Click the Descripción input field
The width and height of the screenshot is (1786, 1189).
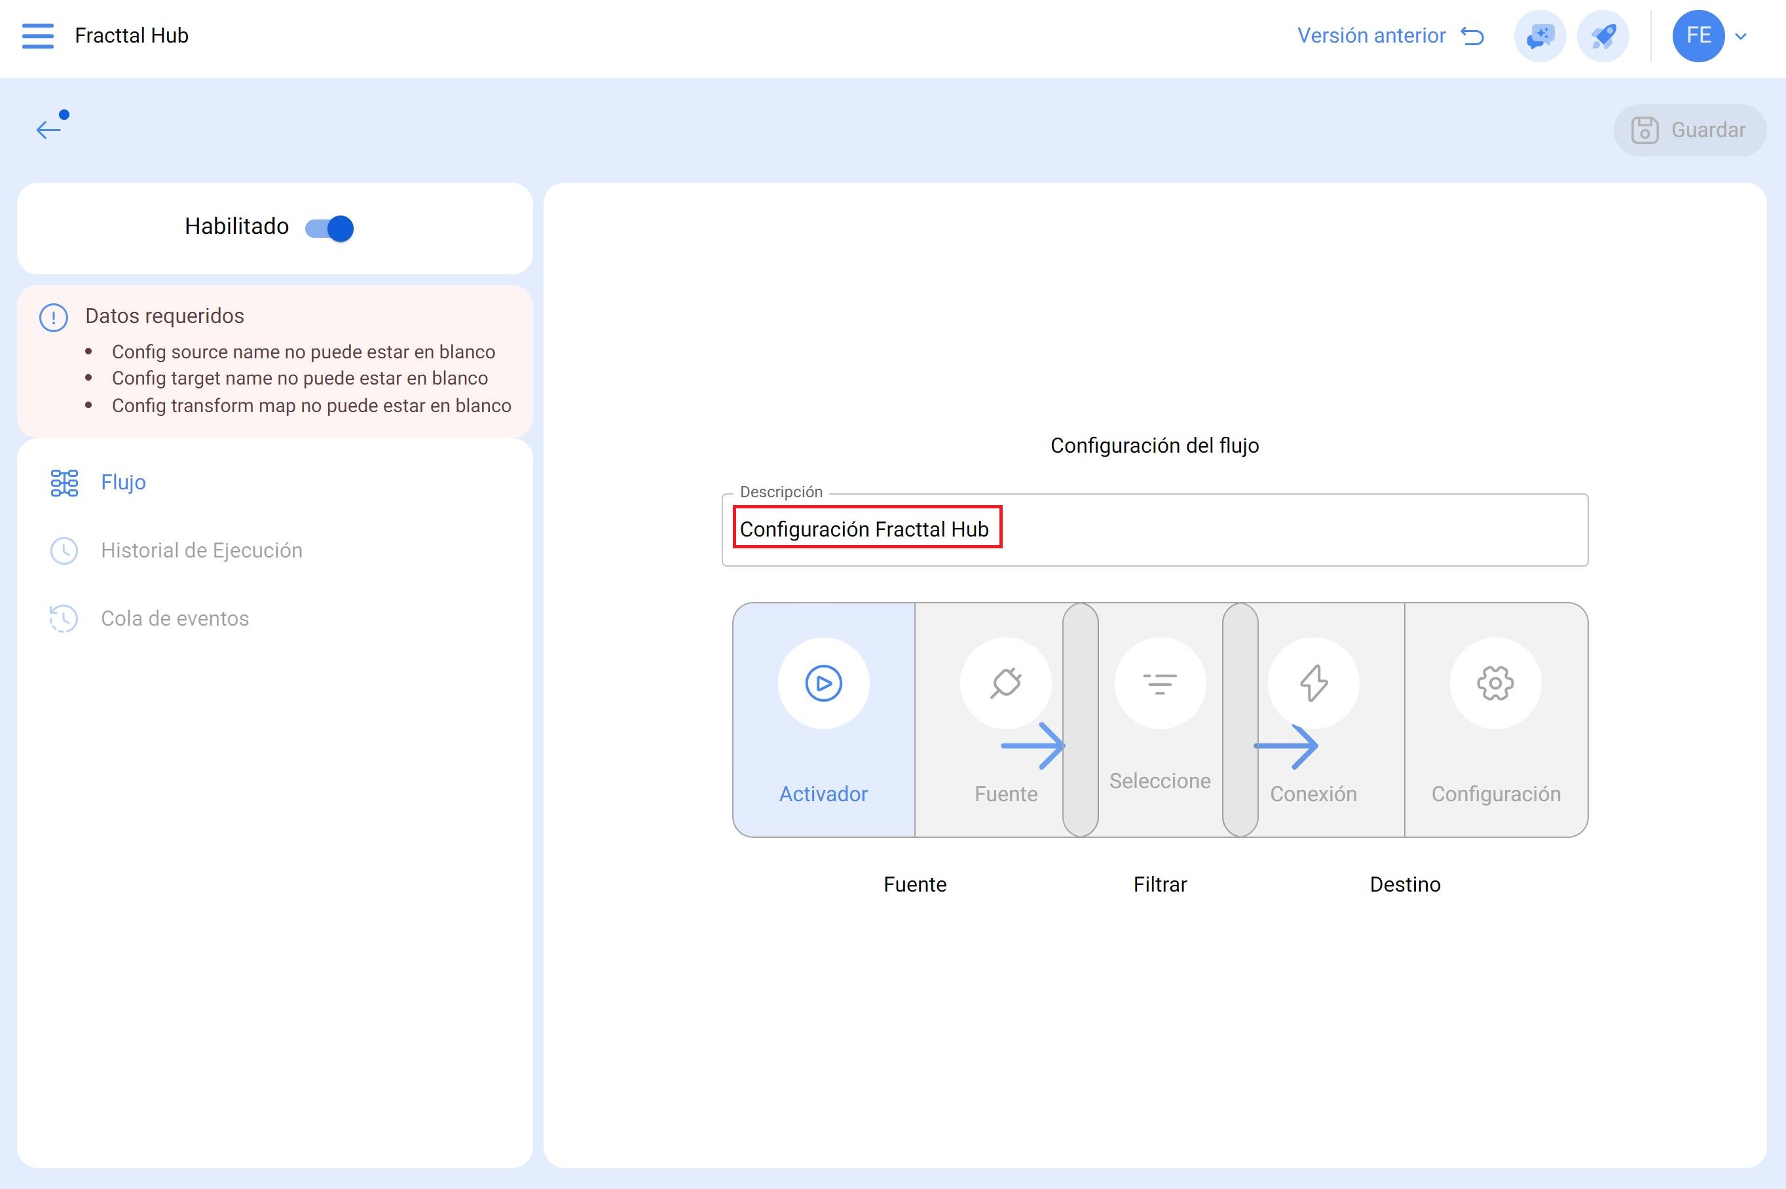click(1154, 529)
